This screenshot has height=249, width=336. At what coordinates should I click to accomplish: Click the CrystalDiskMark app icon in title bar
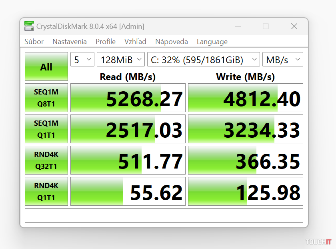click(29, 26)
